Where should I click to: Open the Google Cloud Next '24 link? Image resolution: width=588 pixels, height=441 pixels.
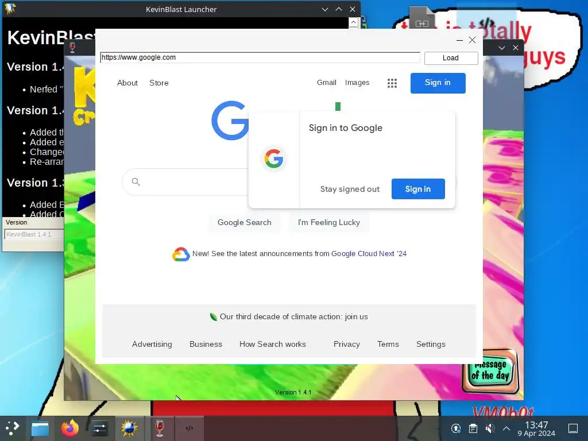coord(369,253)
